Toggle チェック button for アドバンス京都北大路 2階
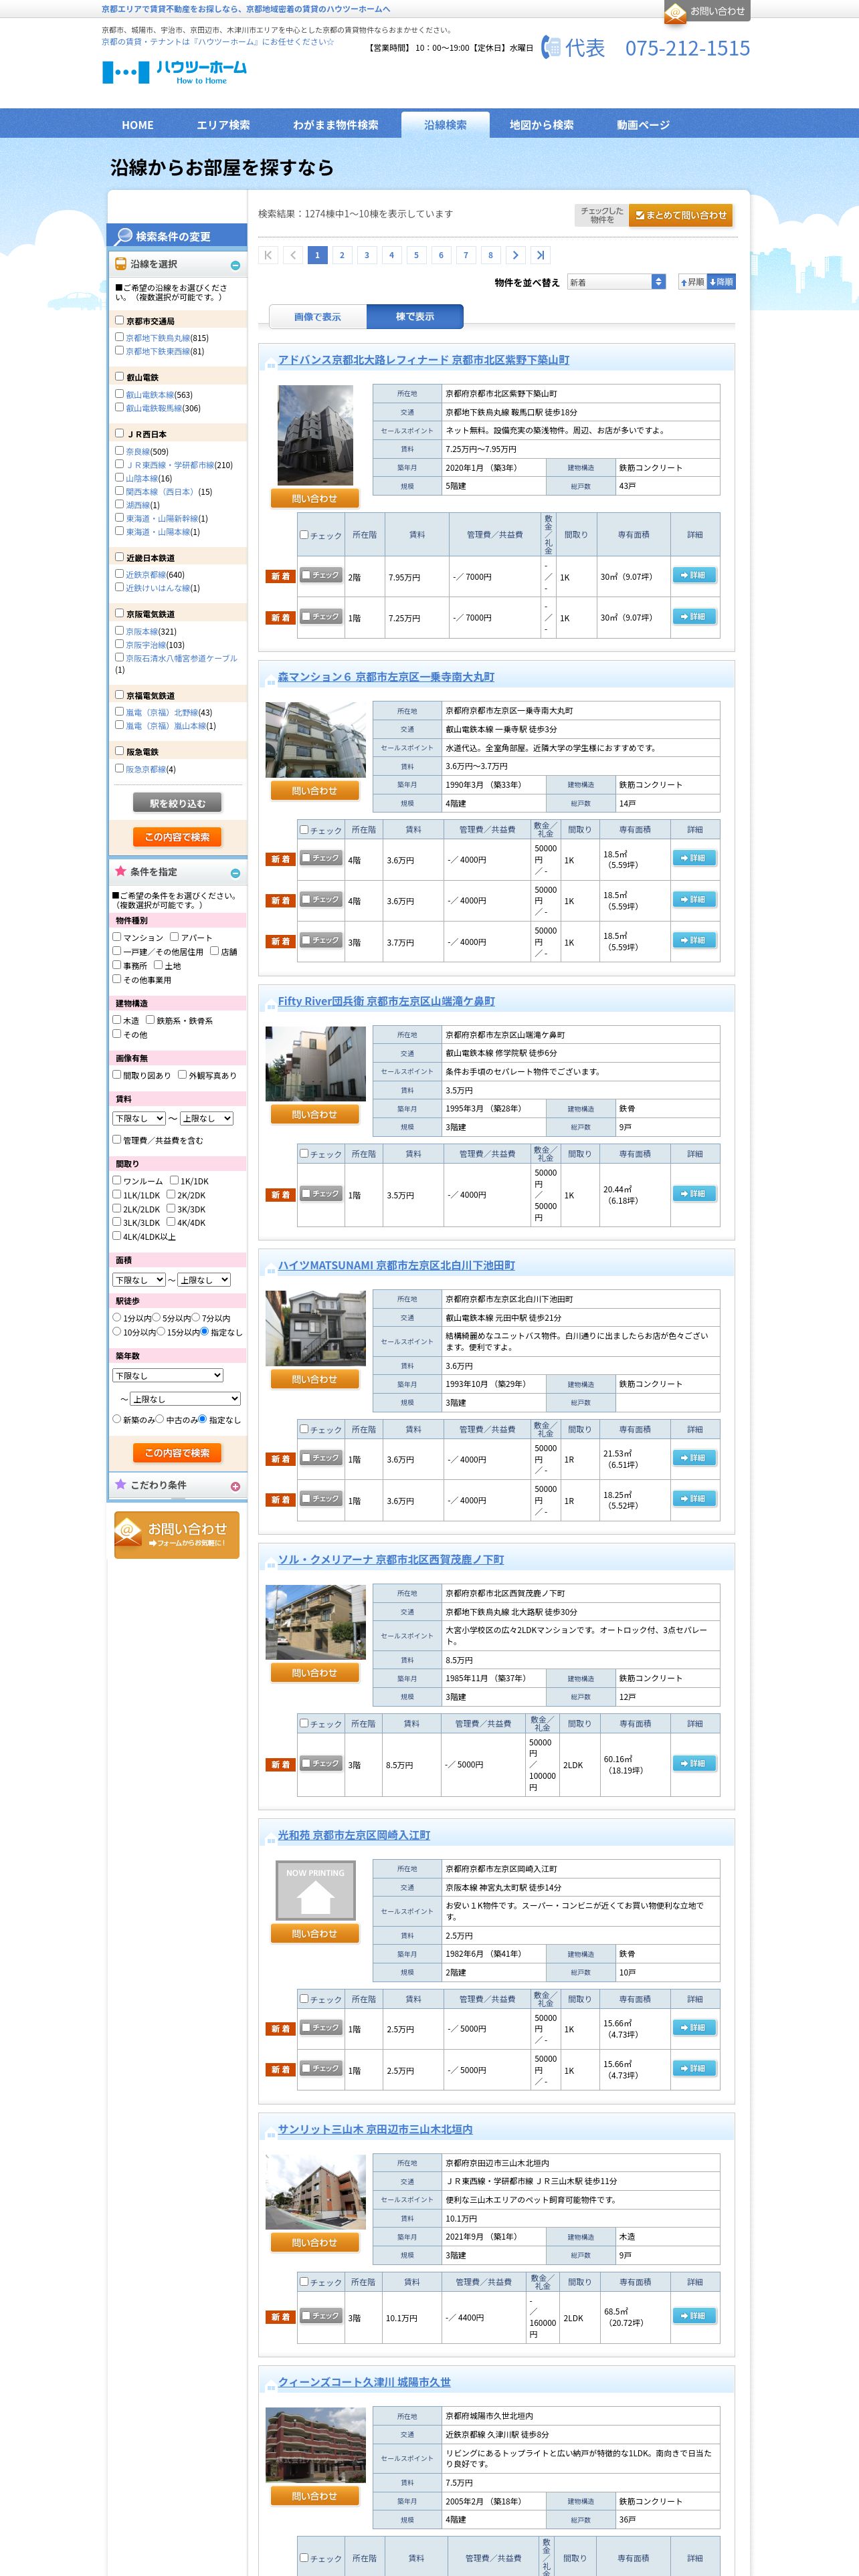This screenshot has width=859, height=2576. coord(321,575)
